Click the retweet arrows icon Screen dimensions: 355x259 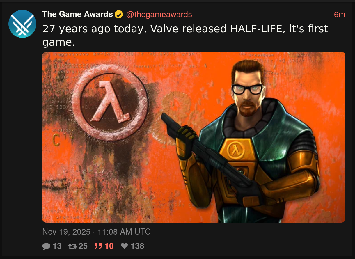[x=72, y=246]
